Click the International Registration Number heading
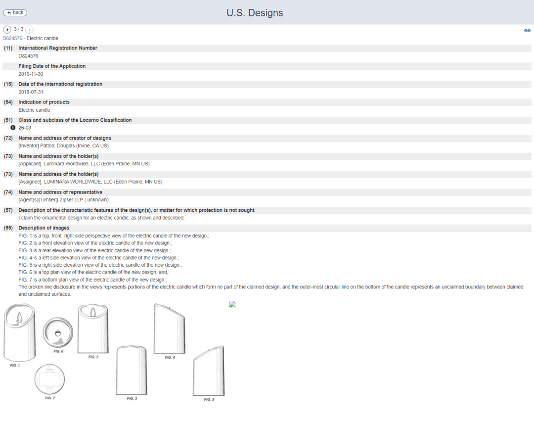 [57, 48]
